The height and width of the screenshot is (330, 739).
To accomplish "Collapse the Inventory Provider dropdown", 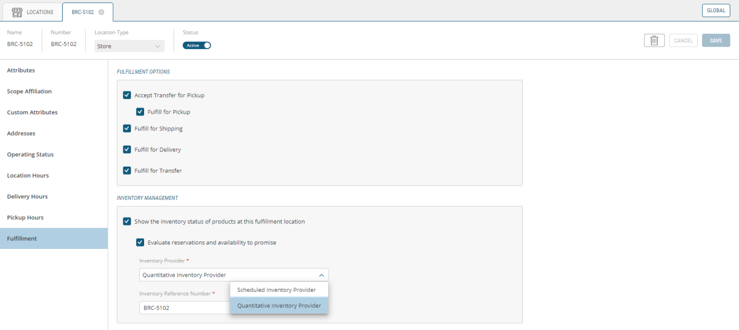I will tap(320, 275).
